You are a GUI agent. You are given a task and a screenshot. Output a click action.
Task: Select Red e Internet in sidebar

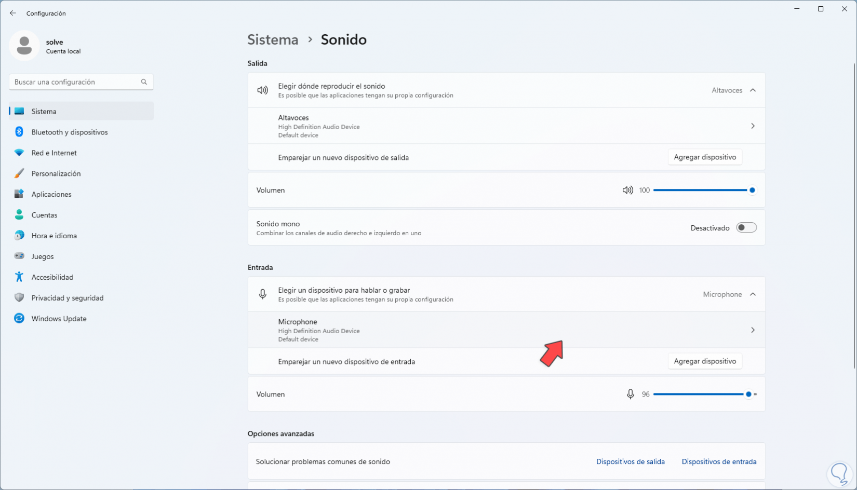[x=54, y=153]
